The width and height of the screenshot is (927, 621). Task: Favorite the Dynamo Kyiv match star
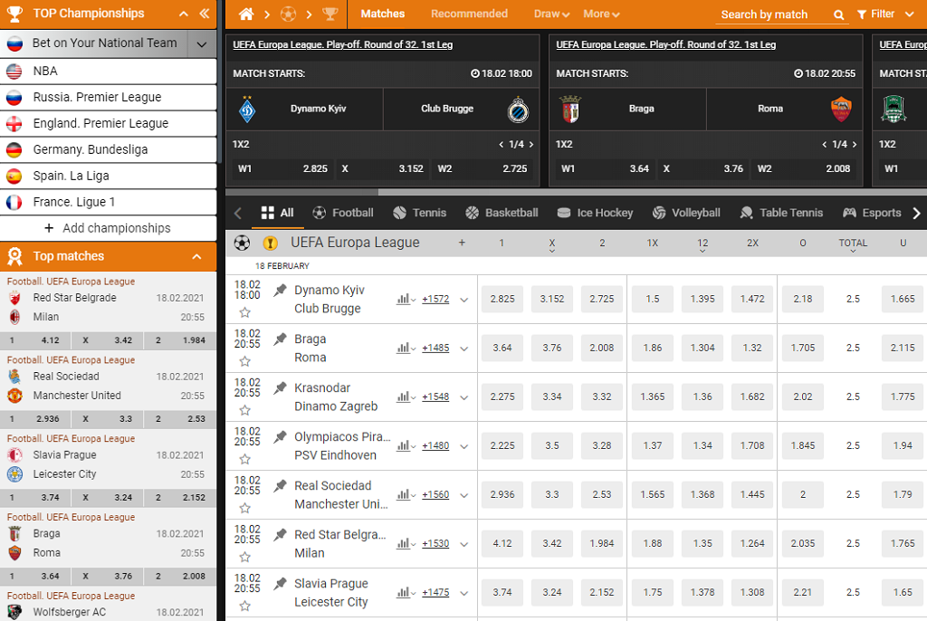[244, 312]
